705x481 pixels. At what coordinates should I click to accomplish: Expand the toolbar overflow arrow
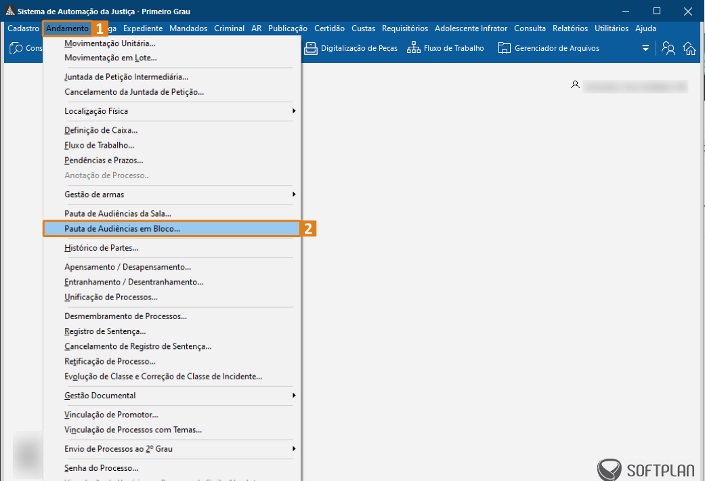645,48
